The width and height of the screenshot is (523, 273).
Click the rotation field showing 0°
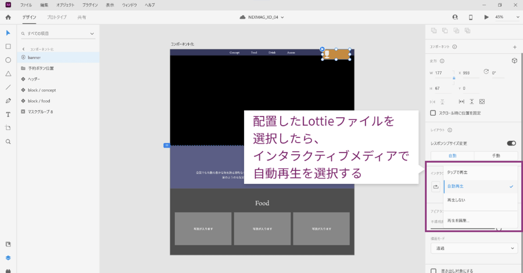point(497,73)
